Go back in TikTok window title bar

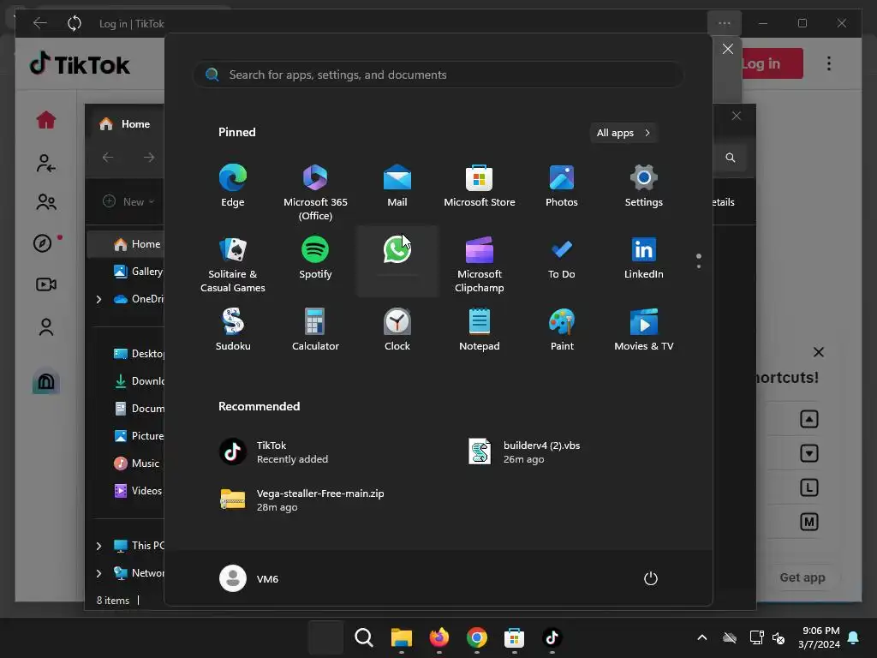39,23
